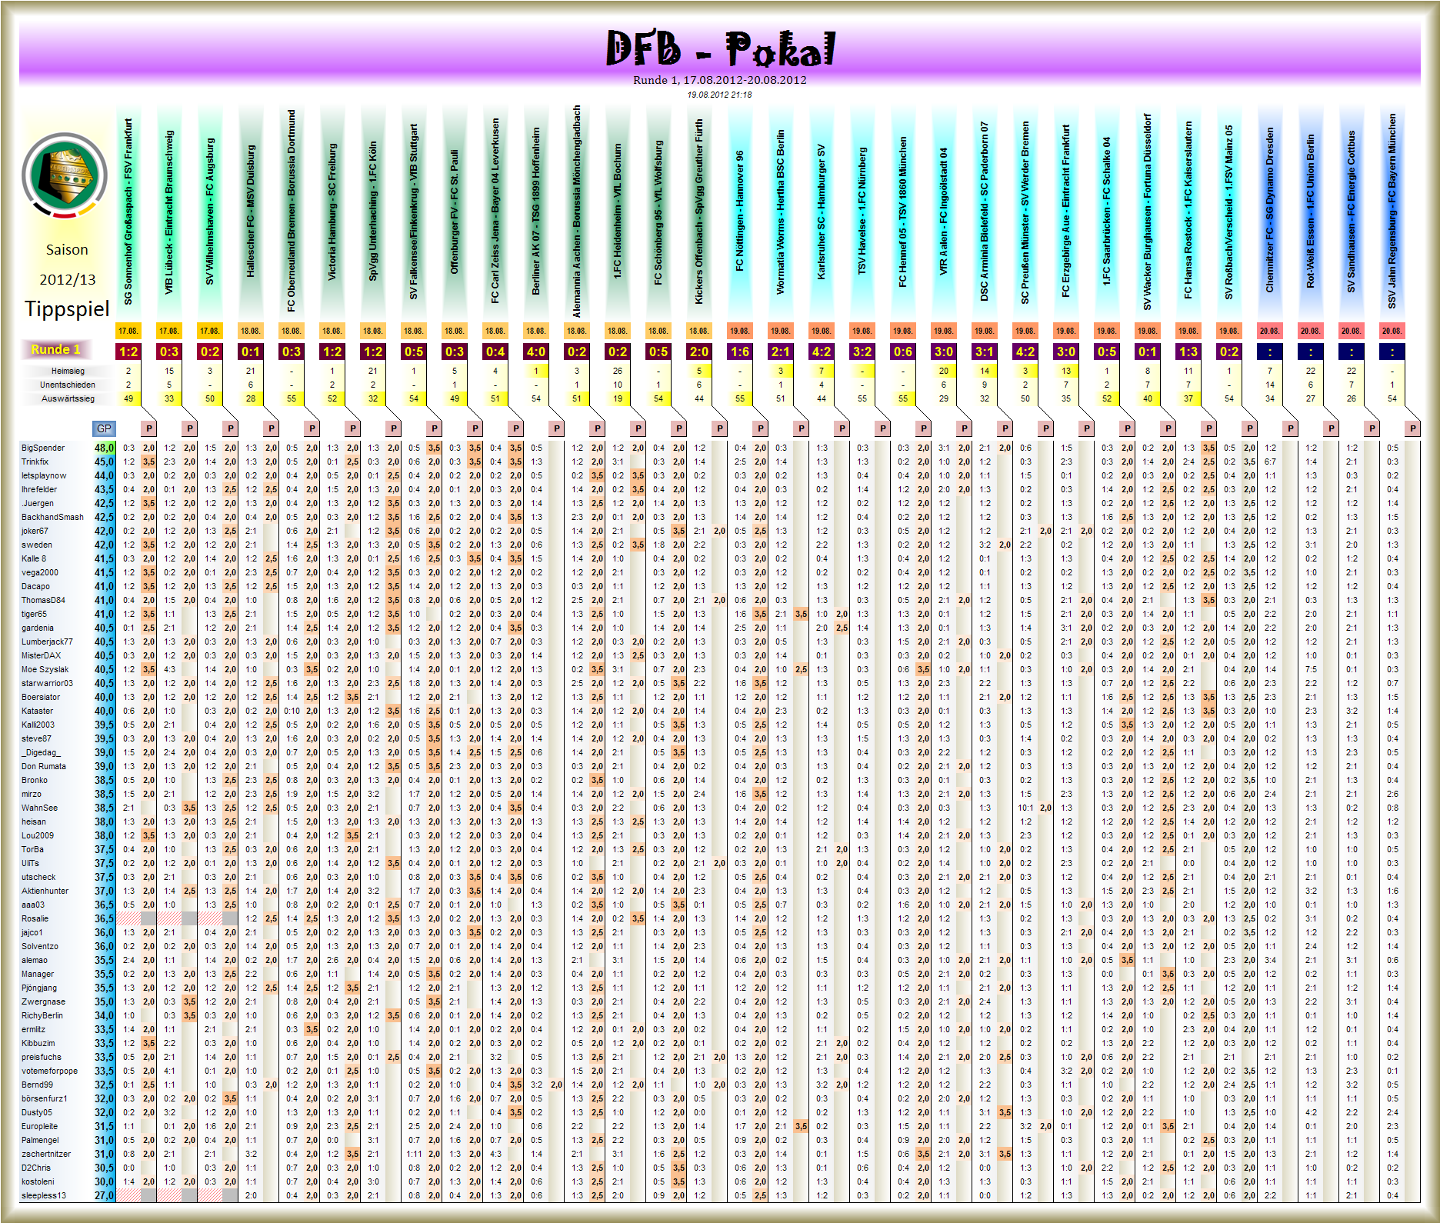Click the green 48,0 GP score cell
Screen dimensions: 1440x1223
105,447
